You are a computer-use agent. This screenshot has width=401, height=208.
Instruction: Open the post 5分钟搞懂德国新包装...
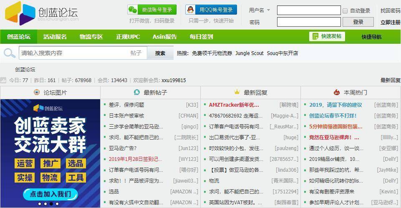pos(335,126)
